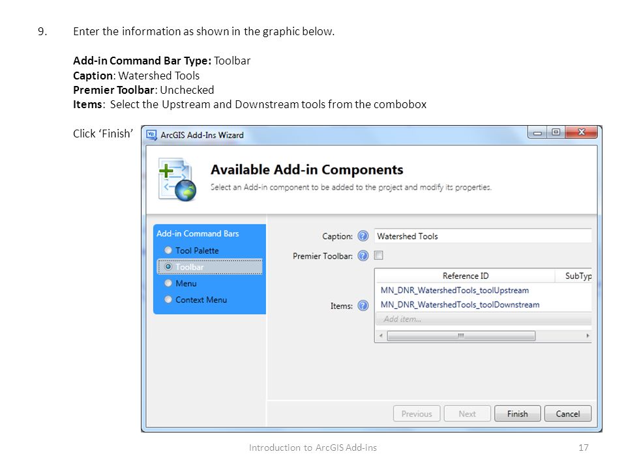Screen dimensions: 626x469
Task: Click the Add-in components globe icon
Action: pos(177,180)
